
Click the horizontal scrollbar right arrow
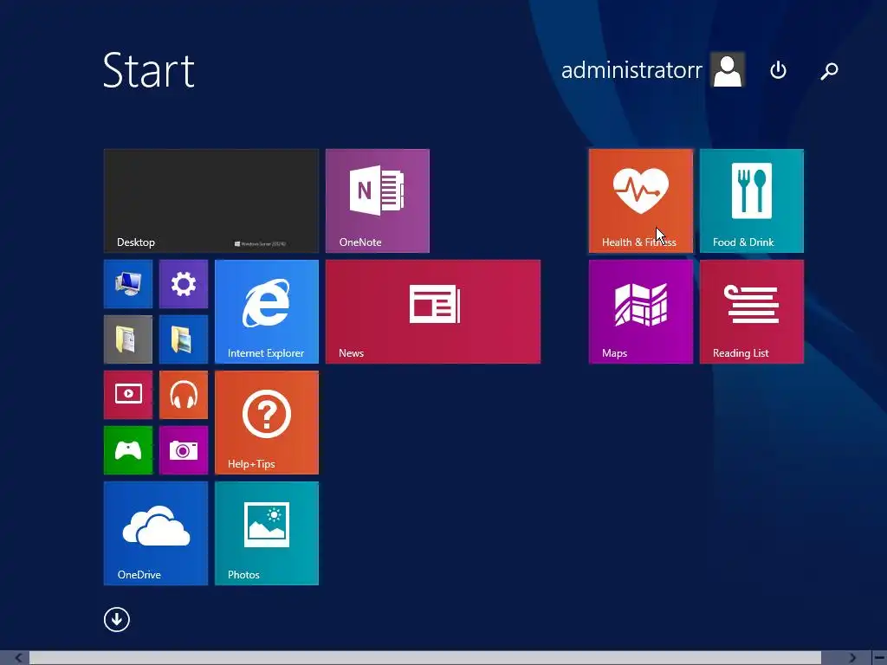[851, 658]
